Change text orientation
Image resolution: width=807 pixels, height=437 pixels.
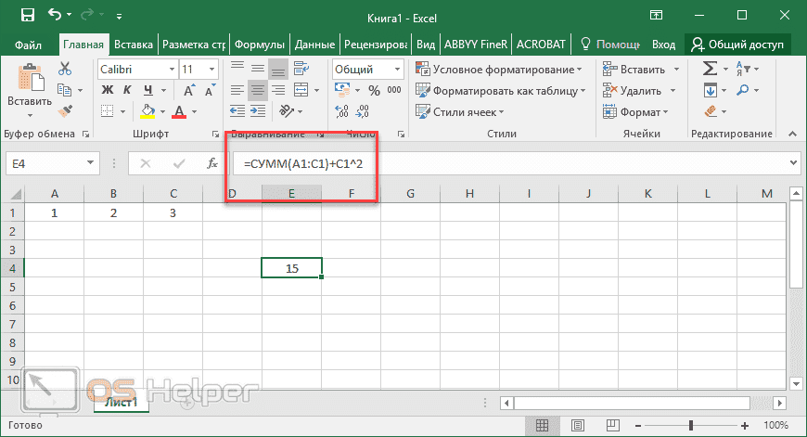287,111
